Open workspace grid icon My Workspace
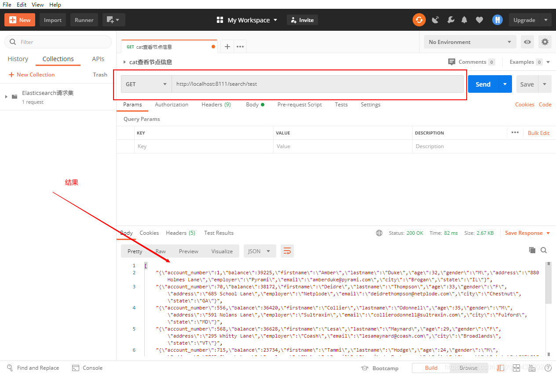556x375 pixels. pyautogui.click(x=220, y=20)
